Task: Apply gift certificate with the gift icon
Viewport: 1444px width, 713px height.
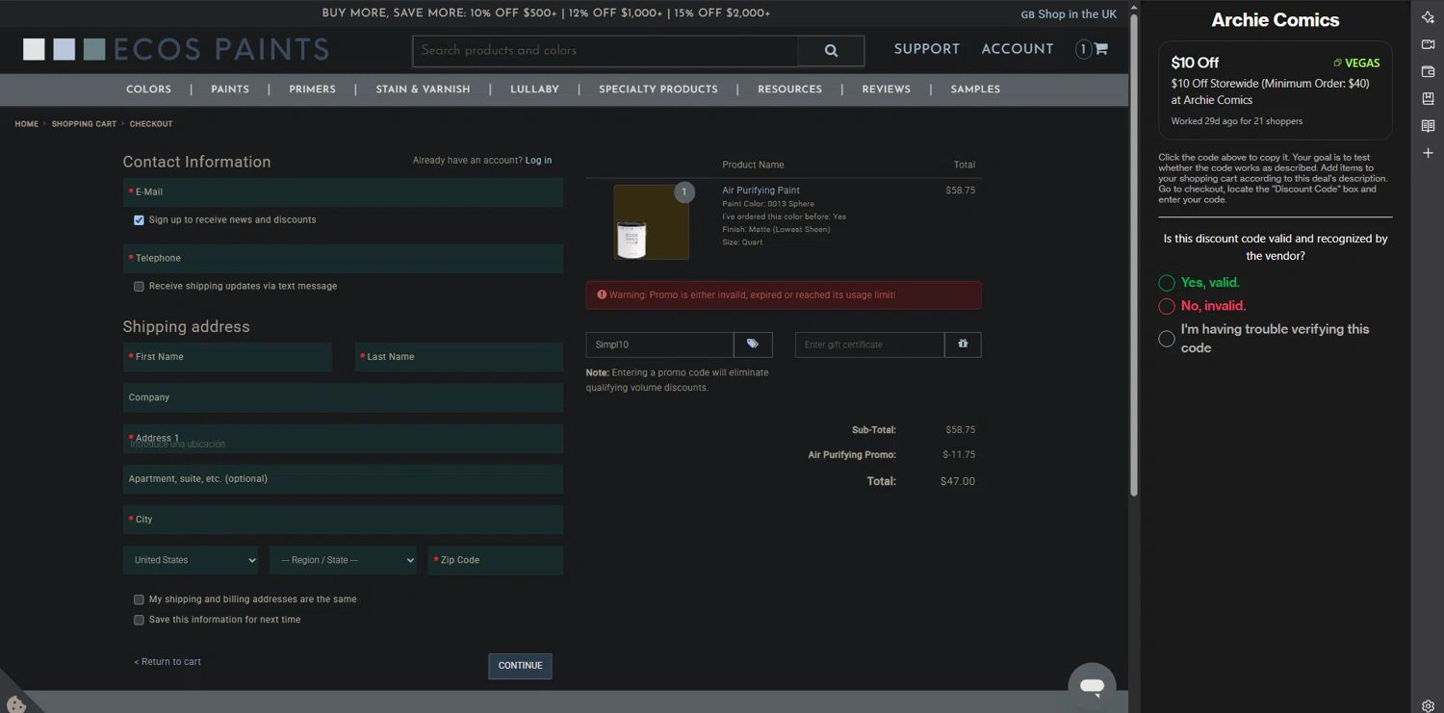Action: pos(963,344)
